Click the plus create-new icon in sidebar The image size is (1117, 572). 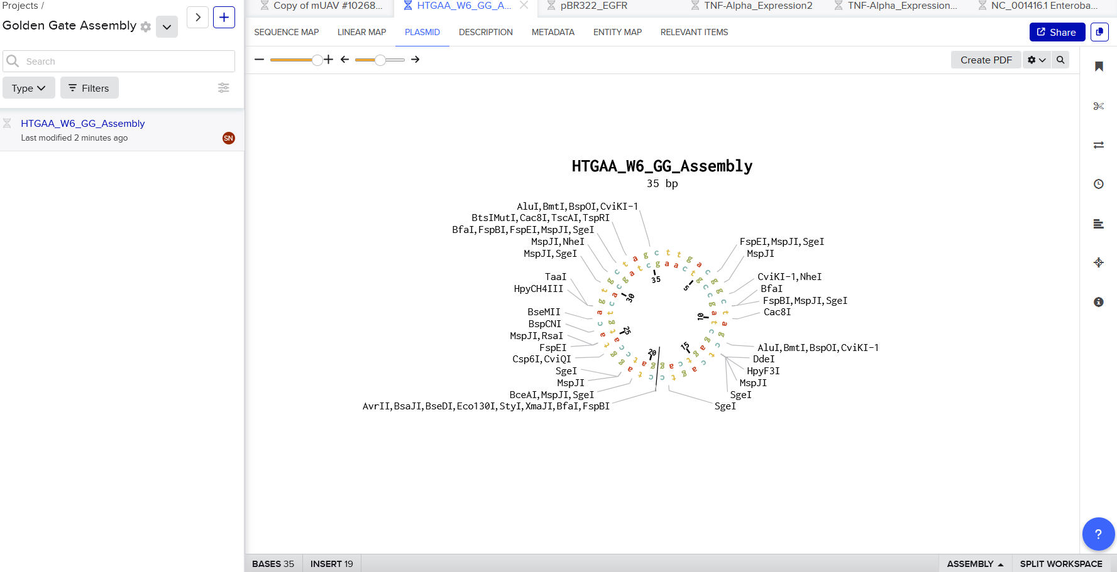tap(224, 17)
